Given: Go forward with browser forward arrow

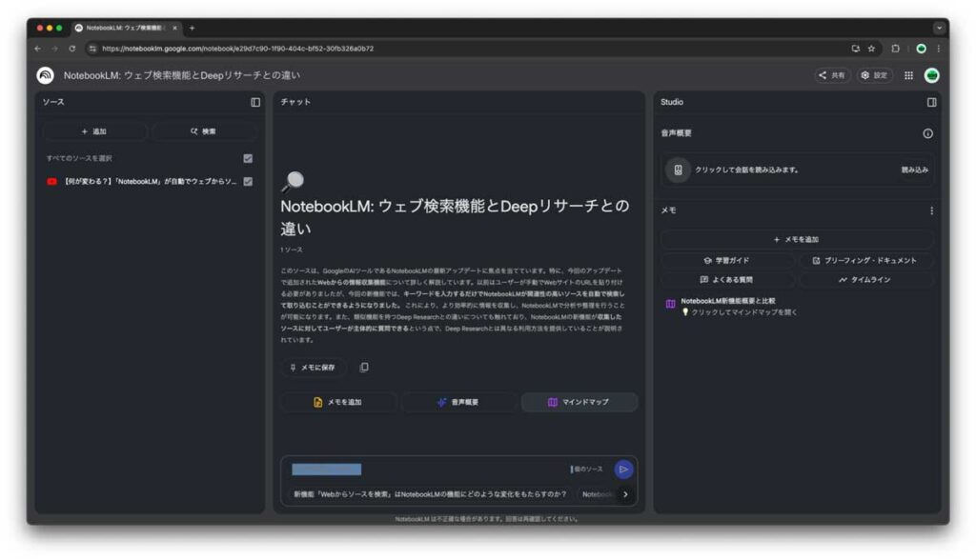Looking at the screenshot, I should point(54,49).
